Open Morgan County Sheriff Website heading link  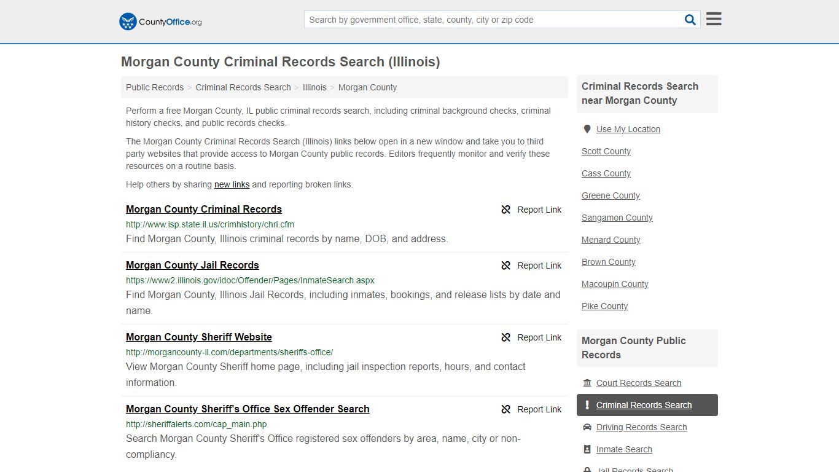click(199, 337)
